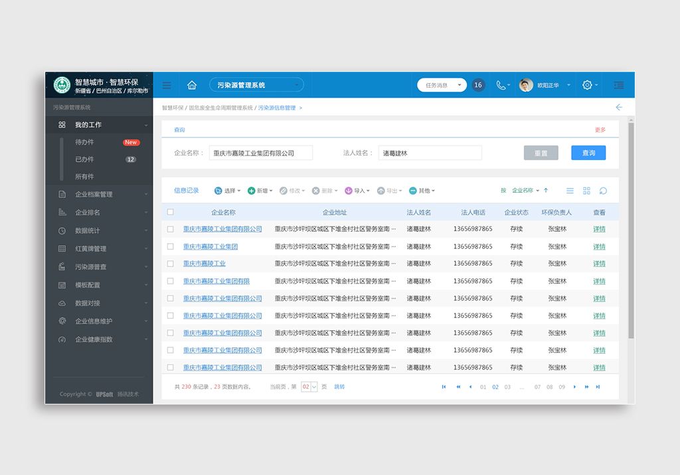The width and height of the screenshot is (680, 475).
Task: Open 待办件 in the sidebar
Action: (x=84, y=142)
